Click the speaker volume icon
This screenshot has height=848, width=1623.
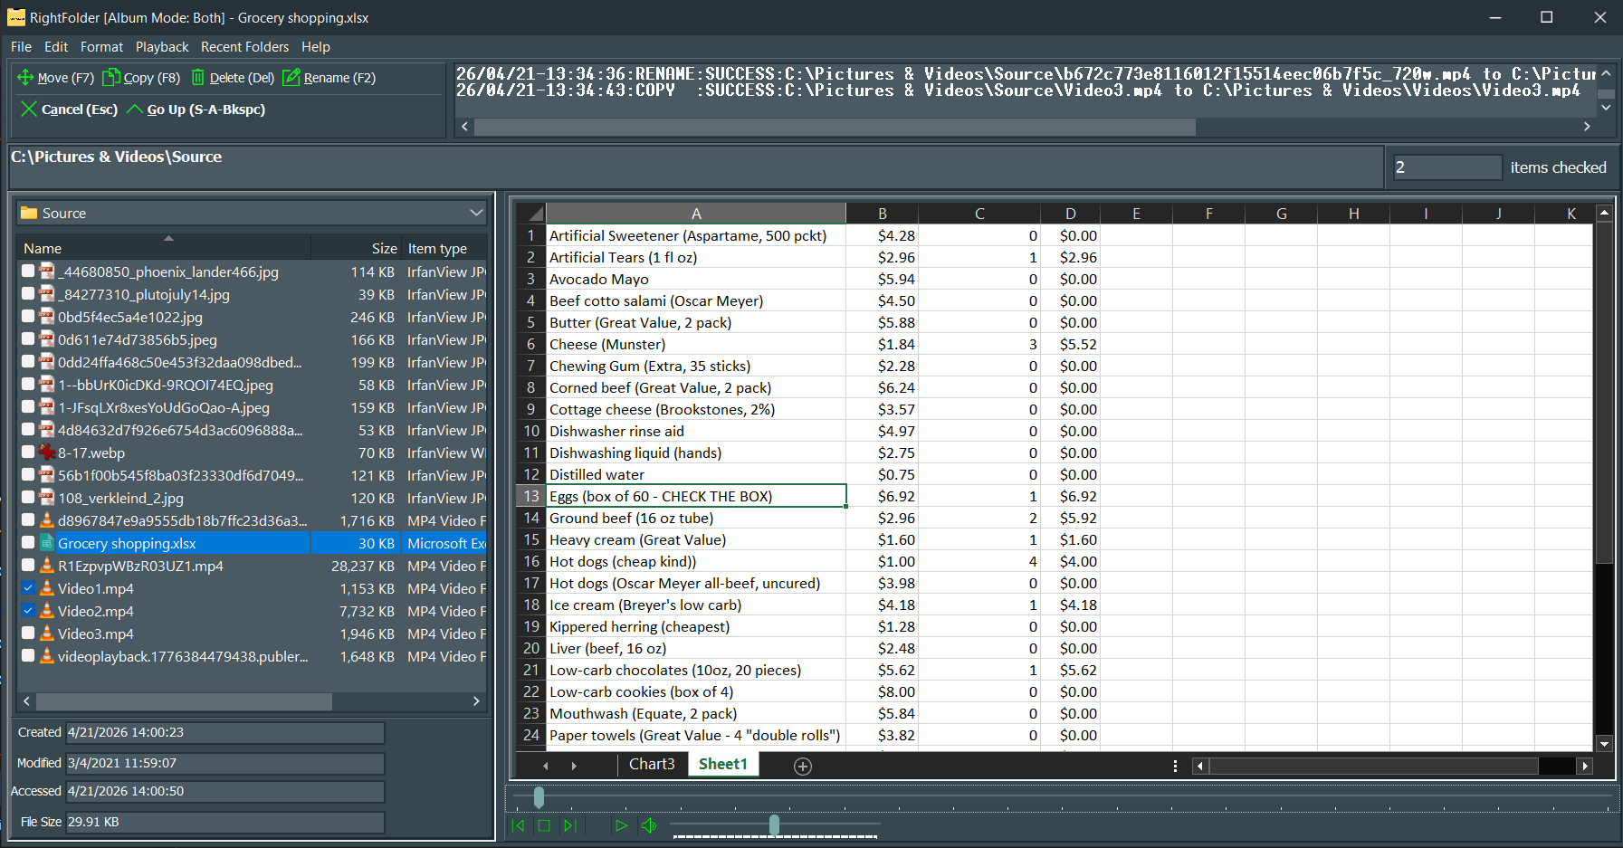pyautogui.click(x=648, y=825)
